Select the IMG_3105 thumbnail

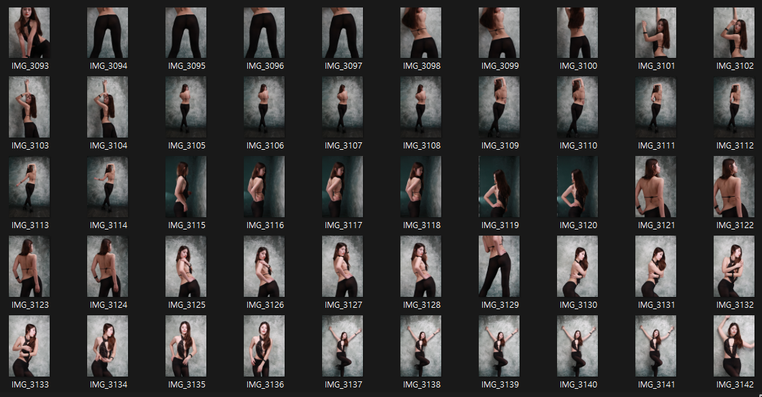pyautogui.click(x=186, y=107)
